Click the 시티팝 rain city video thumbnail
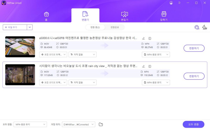Screen dimensions: 210x129 coord(20,75)
